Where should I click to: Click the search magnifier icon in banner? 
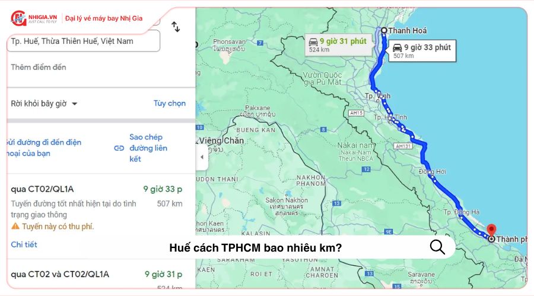point(437,247)
